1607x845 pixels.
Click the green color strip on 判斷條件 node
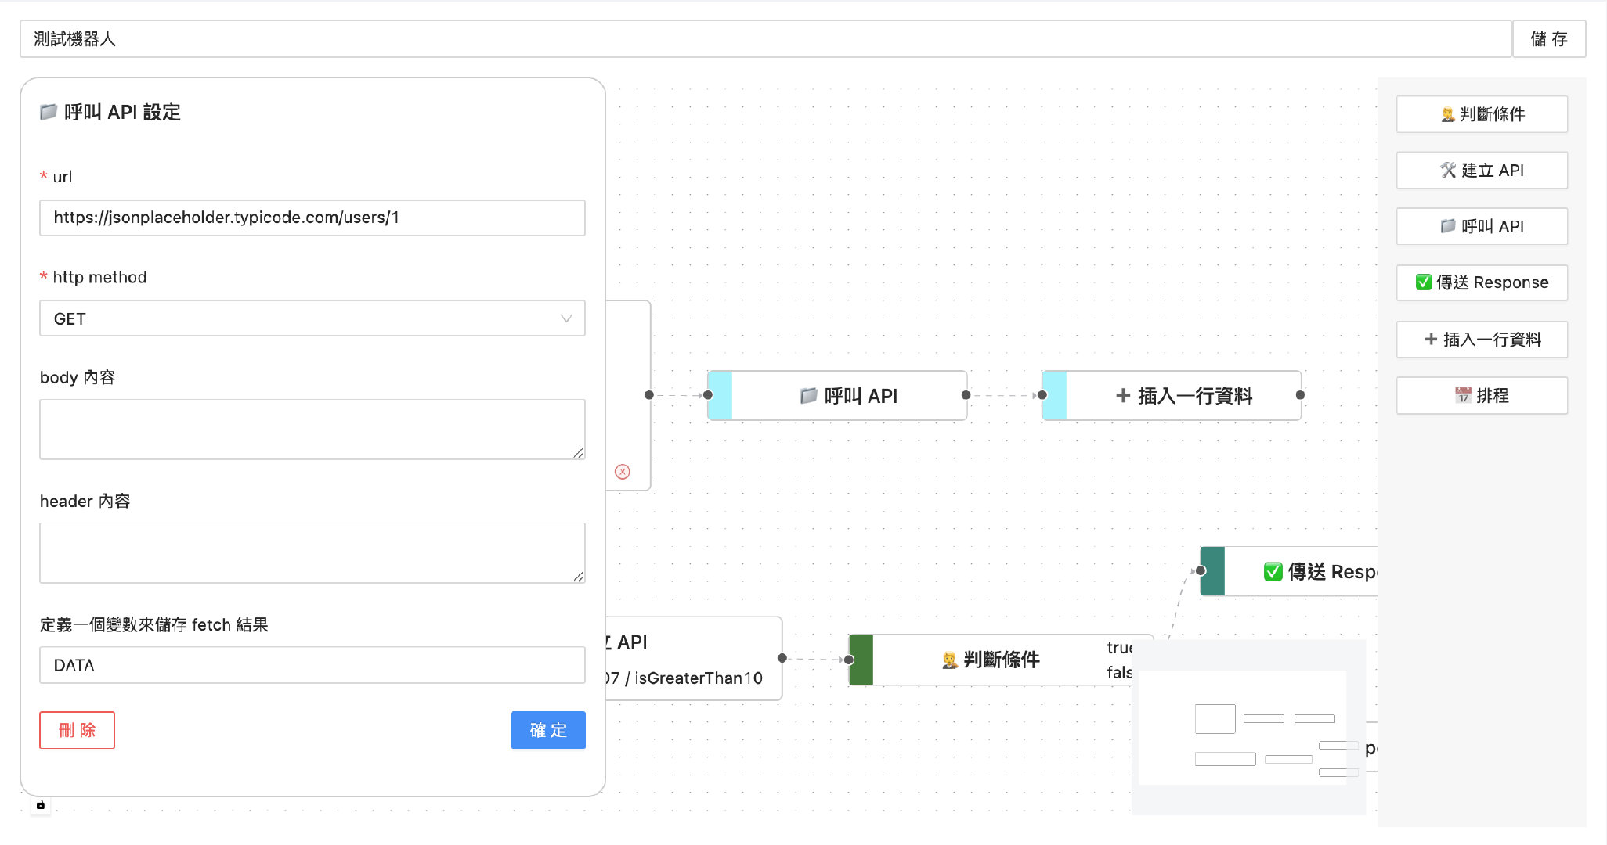pyautogui.click(x=861, y=660)
